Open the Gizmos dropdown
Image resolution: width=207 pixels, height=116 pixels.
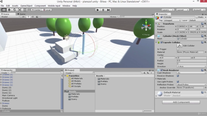tap(114, 17)
